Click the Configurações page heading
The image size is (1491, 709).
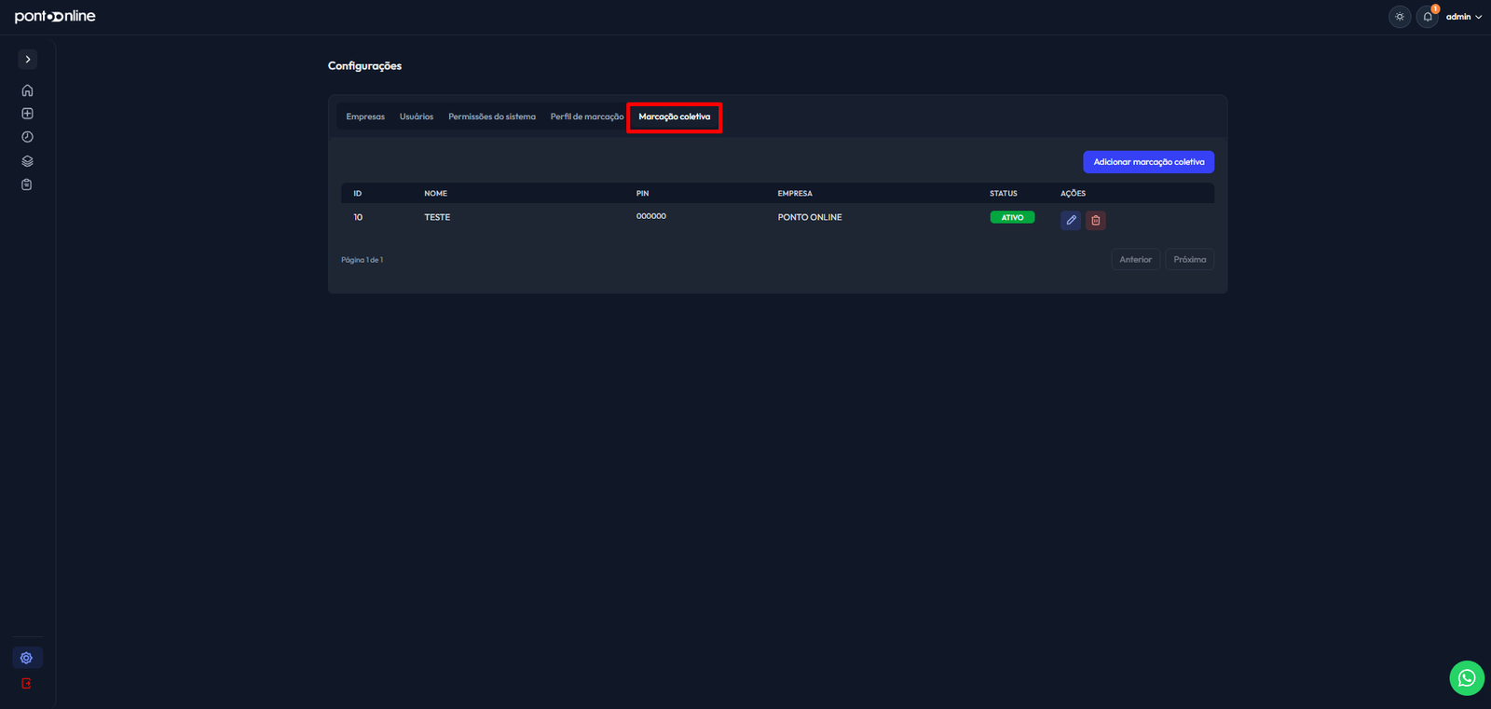click(x=364, y=66)
